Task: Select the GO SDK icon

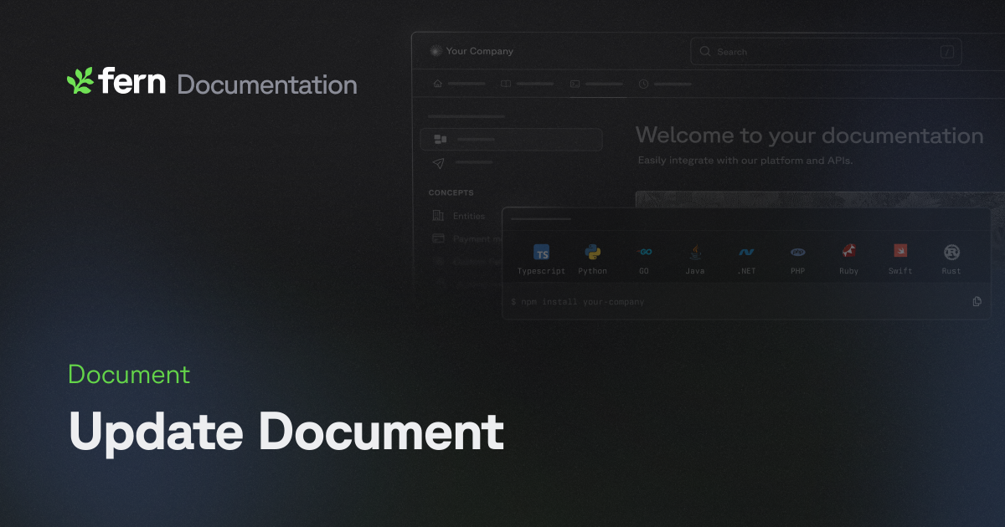Action: [644, 251]
